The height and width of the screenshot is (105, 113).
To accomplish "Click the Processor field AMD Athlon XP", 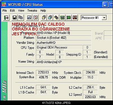I will click(x=64, y=33).
